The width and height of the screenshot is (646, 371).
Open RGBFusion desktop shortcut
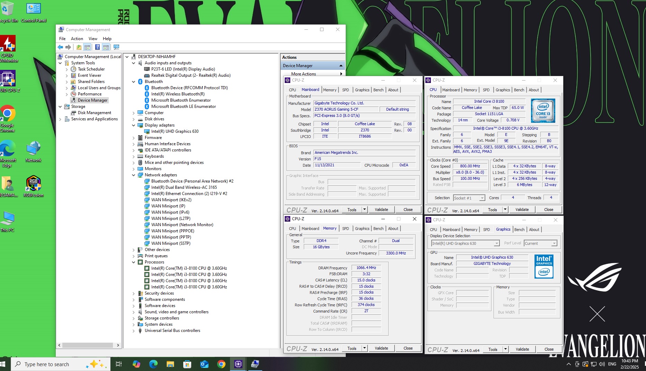(x=33, y=186)
